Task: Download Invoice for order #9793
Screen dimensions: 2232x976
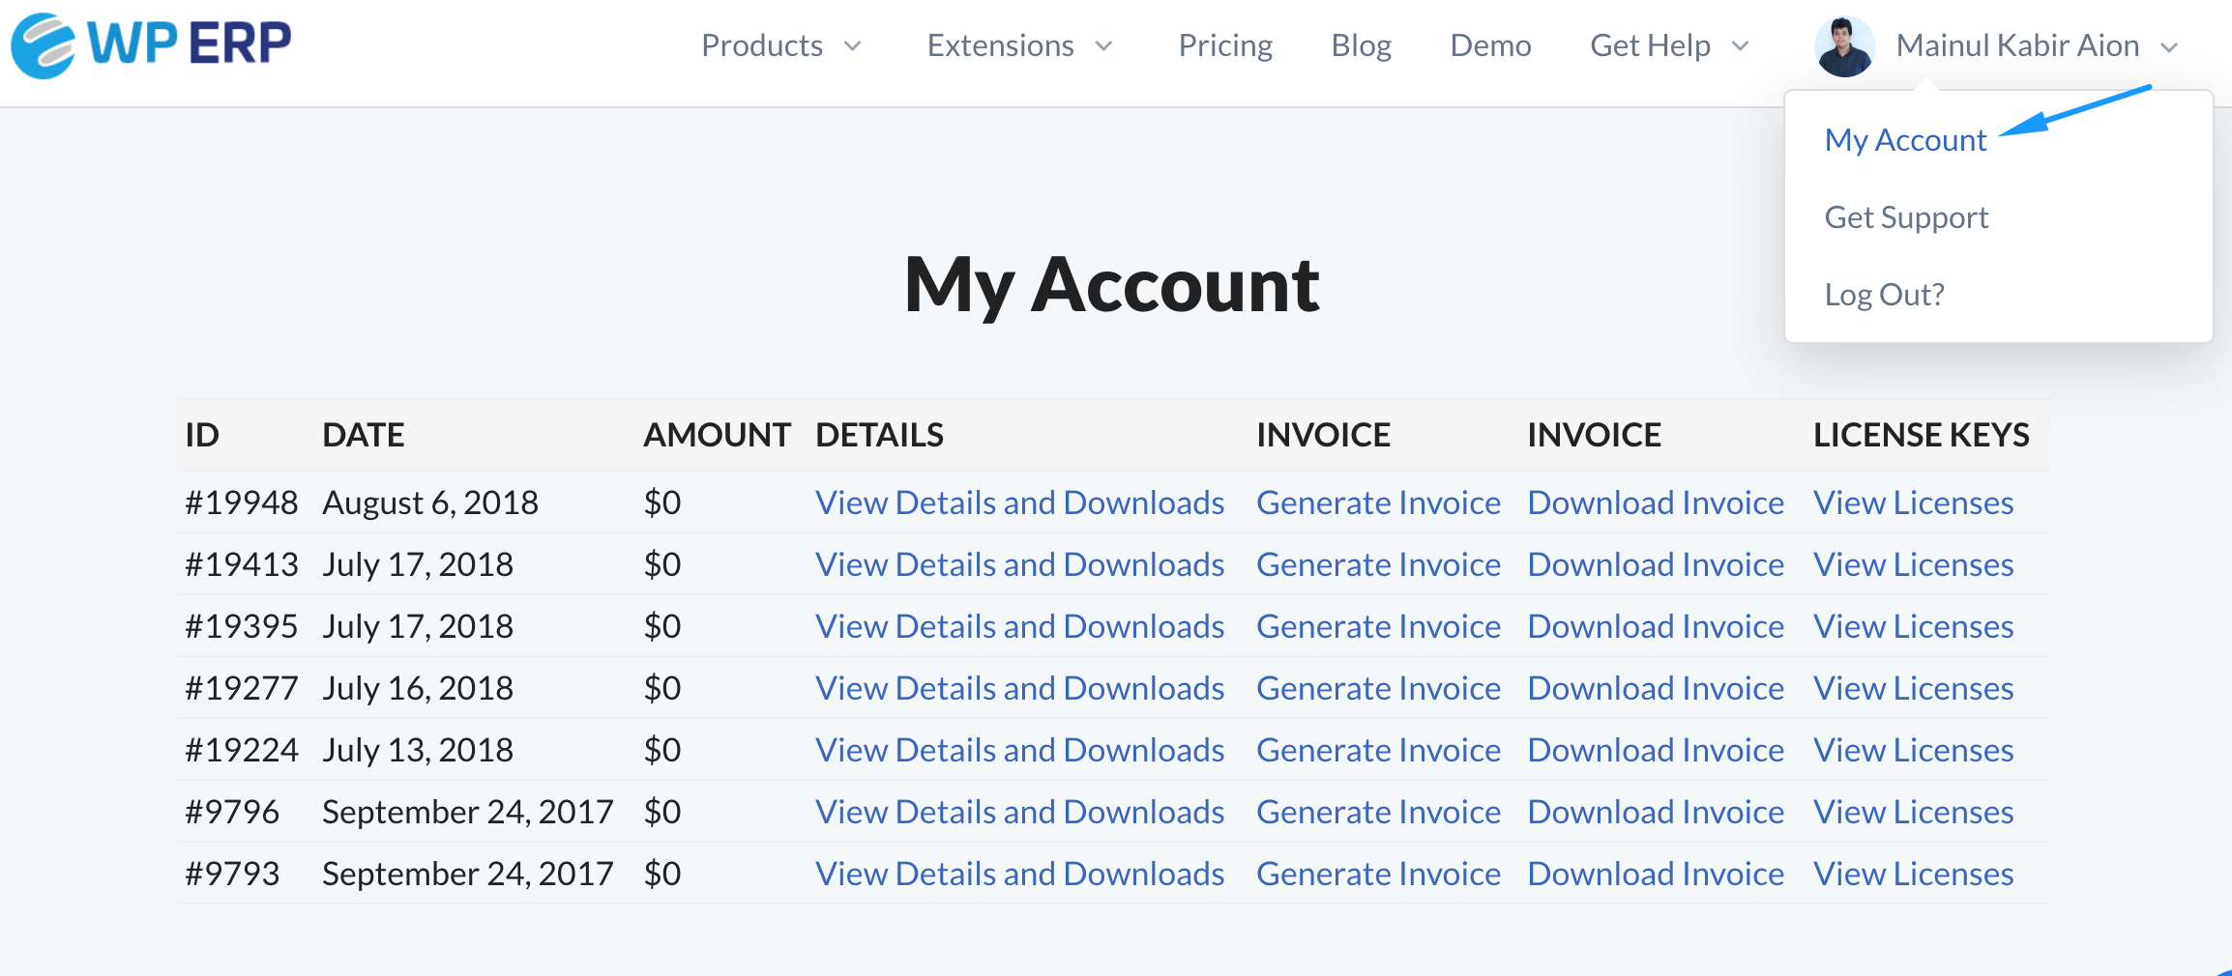Action: [1656, 874]
